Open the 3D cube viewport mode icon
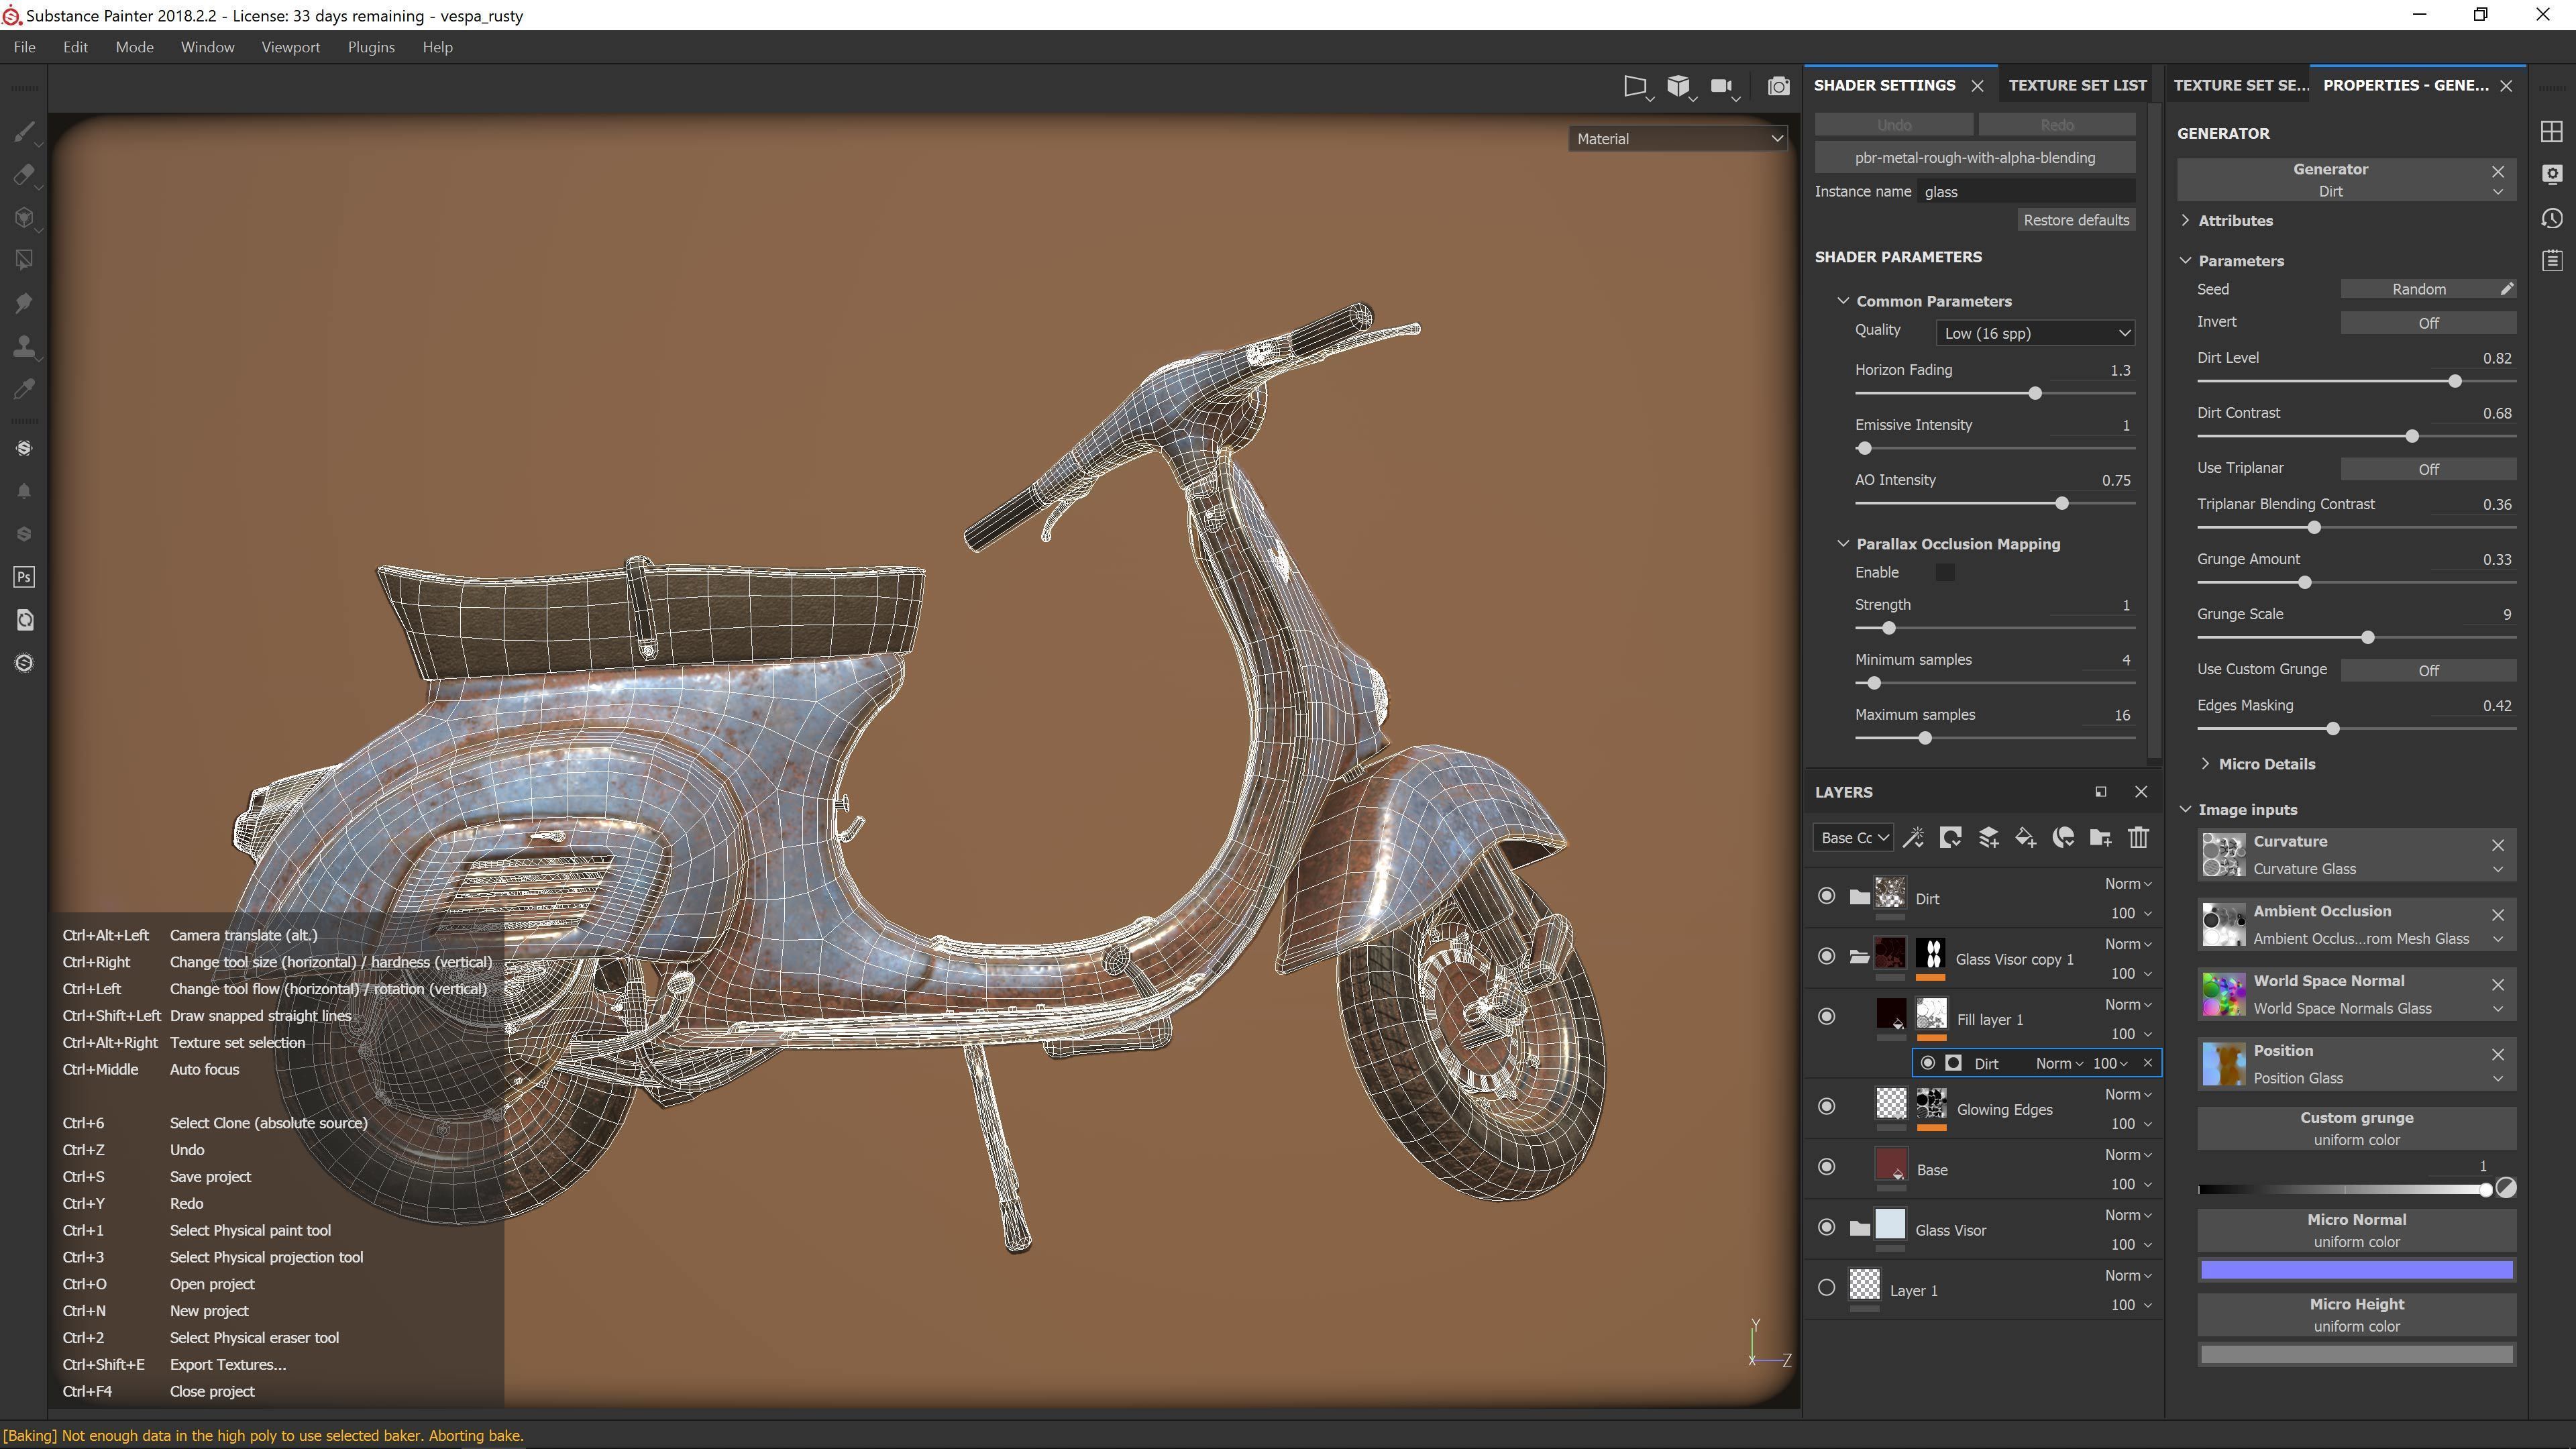2576x1449 pixels. click(x=1679, y=86)
